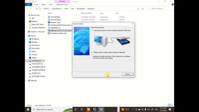Close the Connect Cable dialog with X
Screen dimensions: 199x112
click(132, 24)
